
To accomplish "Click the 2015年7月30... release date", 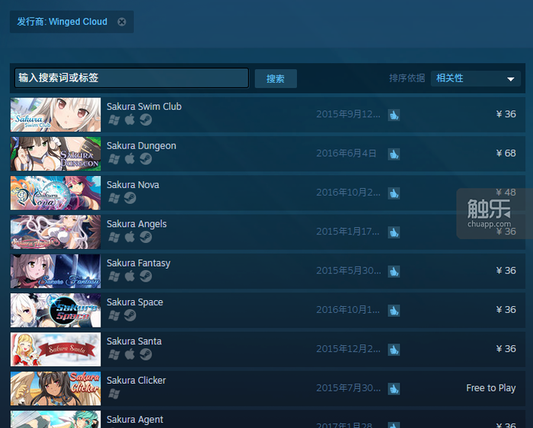I will click(x=349, y=388).
